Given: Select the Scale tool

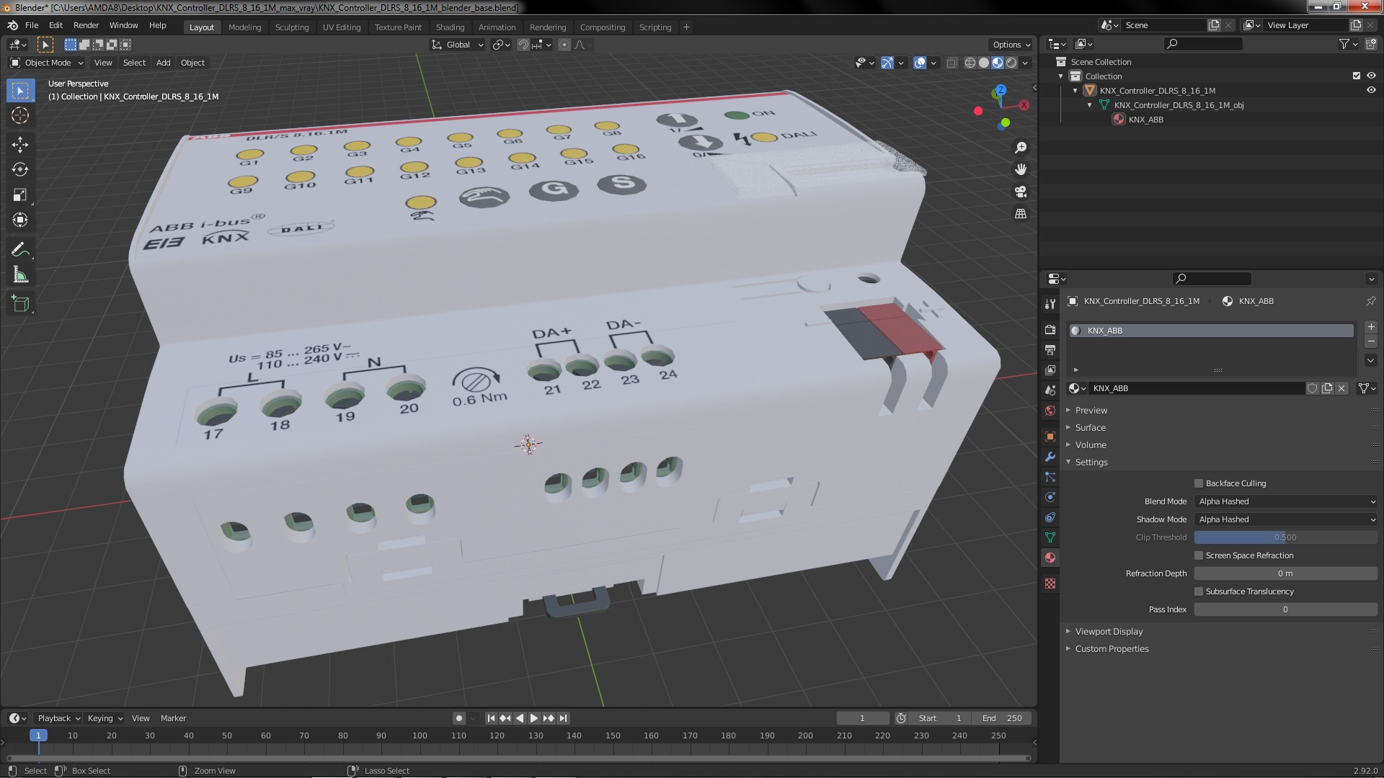Looking at the screenshot, I should point(20,195).
